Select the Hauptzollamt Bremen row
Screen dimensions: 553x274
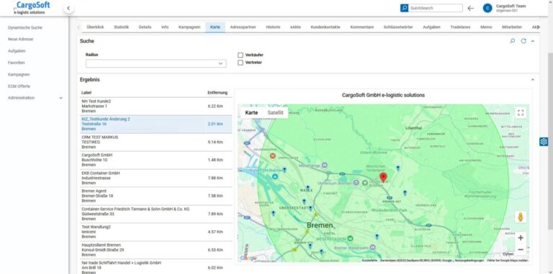point(156,250)
